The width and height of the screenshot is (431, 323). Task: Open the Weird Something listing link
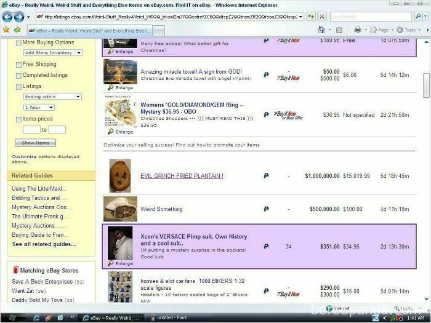tap(161, 209)
